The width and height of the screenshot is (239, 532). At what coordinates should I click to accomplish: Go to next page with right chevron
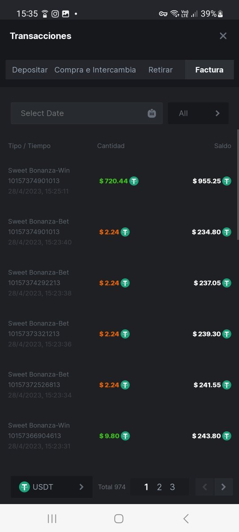point(224,487)
